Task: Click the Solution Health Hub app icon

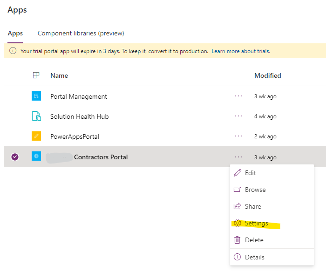Action: pyautogui.click(x=36, y=116)
